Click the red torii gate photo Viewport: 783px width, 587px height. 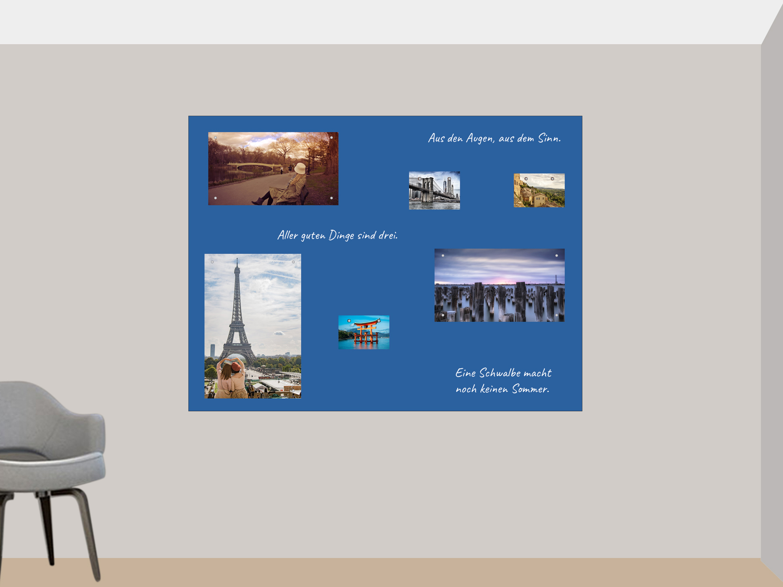pyautogui.click(x=364, y=333)
